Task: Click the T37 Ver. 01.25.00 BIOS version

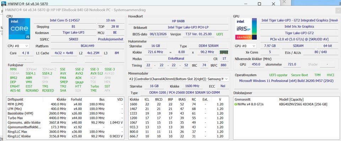Action: (x=198, y=34)
